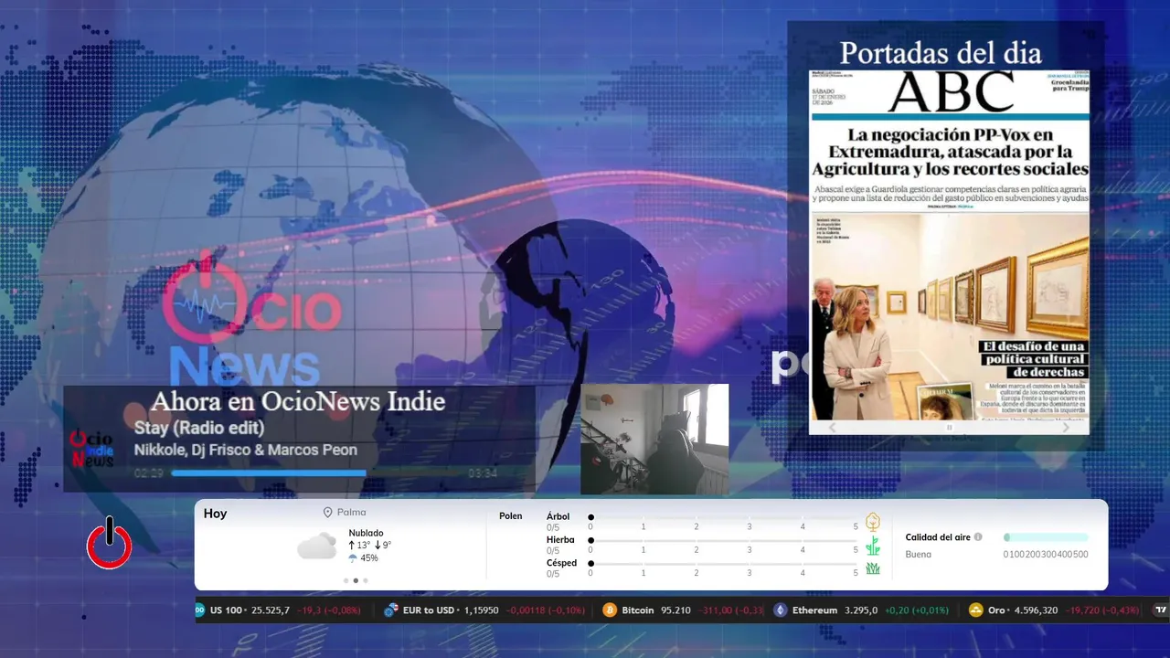This screenshot has height=658, width=1170.
Task: Click the EUR to USD flag icon
Action: click(391, 610)
